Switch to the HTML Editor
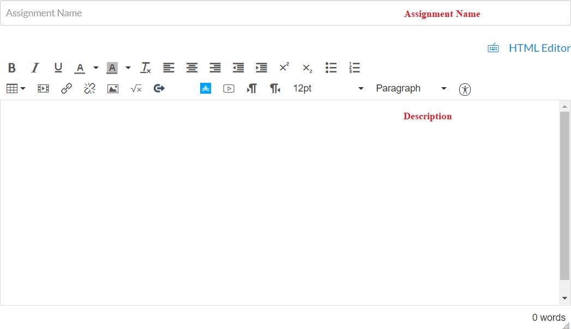The image size is (571, 329). (x=540, y=48)
